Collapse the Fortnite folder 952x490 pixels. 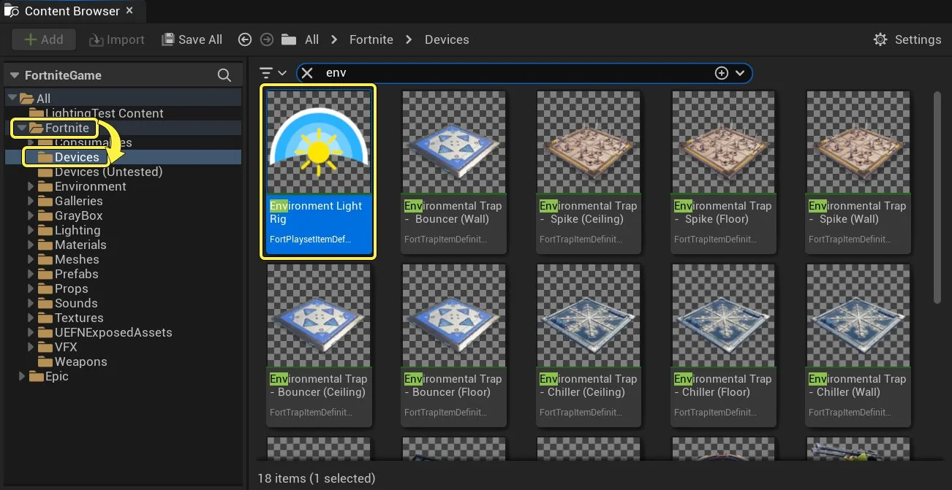pos(21,128)
